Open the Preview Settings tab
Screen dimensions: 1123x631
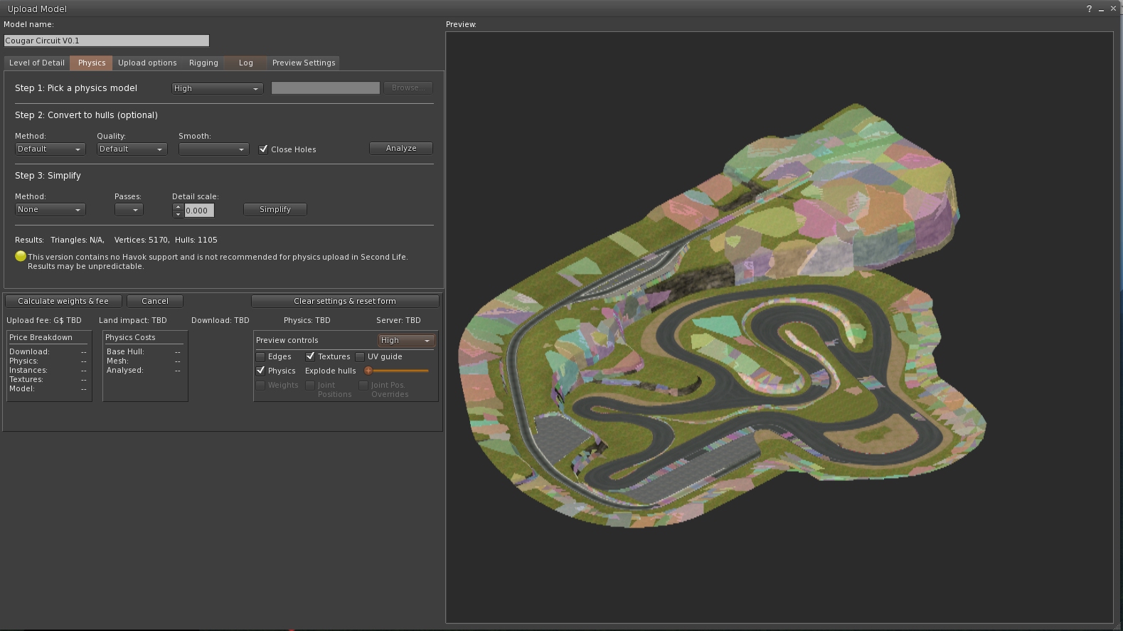304,63
